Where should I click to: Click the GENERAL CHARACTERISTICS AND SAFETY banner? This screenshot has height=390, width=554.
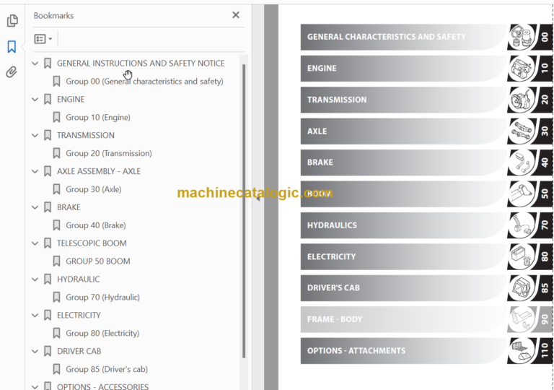click(404, 37)
